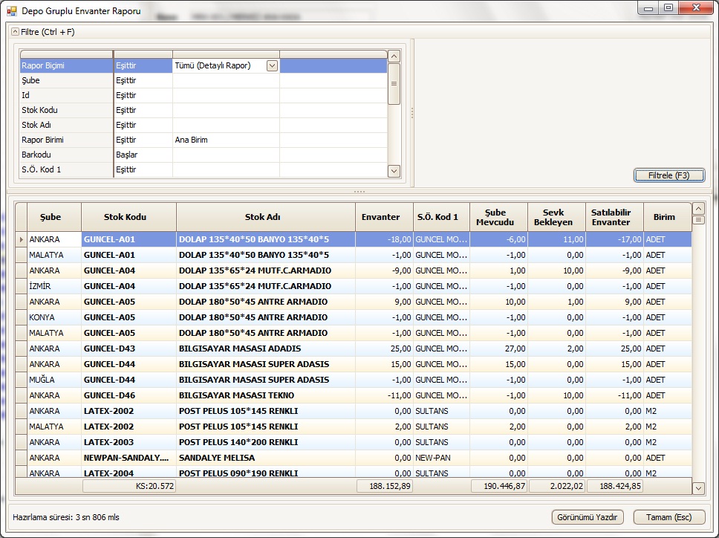Select the 11,00 Sevk Bekleyen cell
Screen dimensions: 719x538
pos(556,239)
